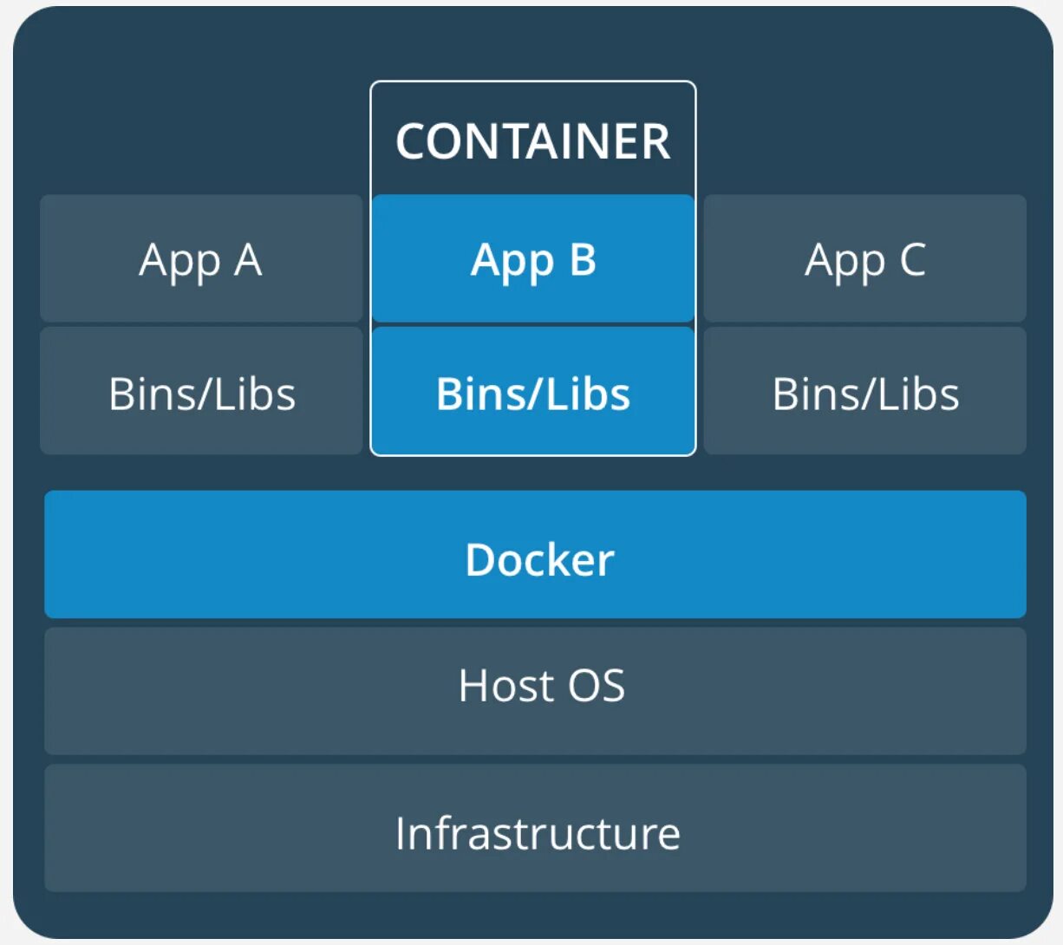The width and height of the screenshot is (1063, 945).
Task: Click the word App in App C
Action: pyautogui.click(x=844, y=261)
